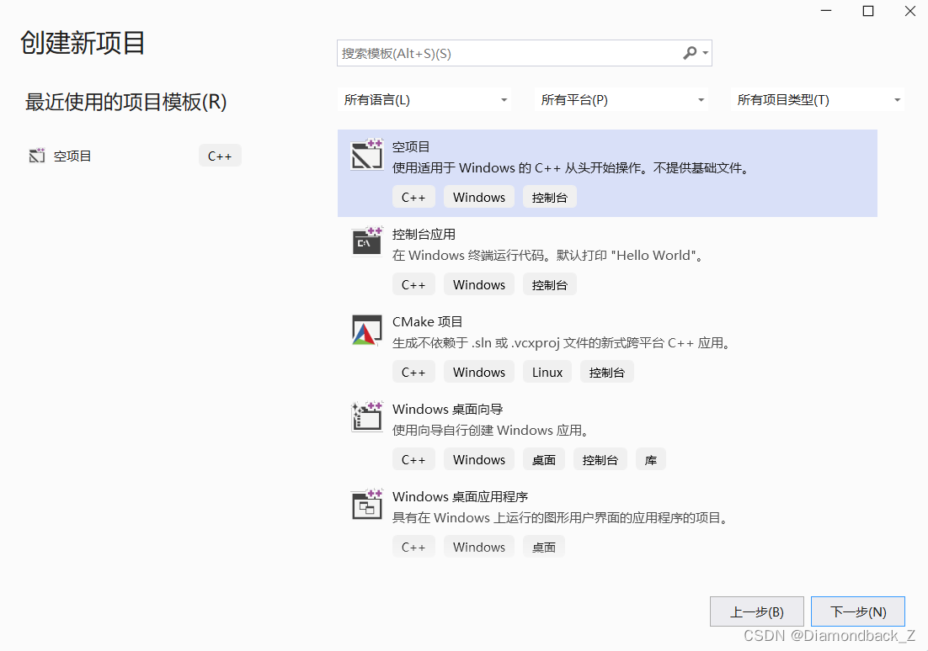Select the recent 空项目 template entry

click(x=135, y=156)
